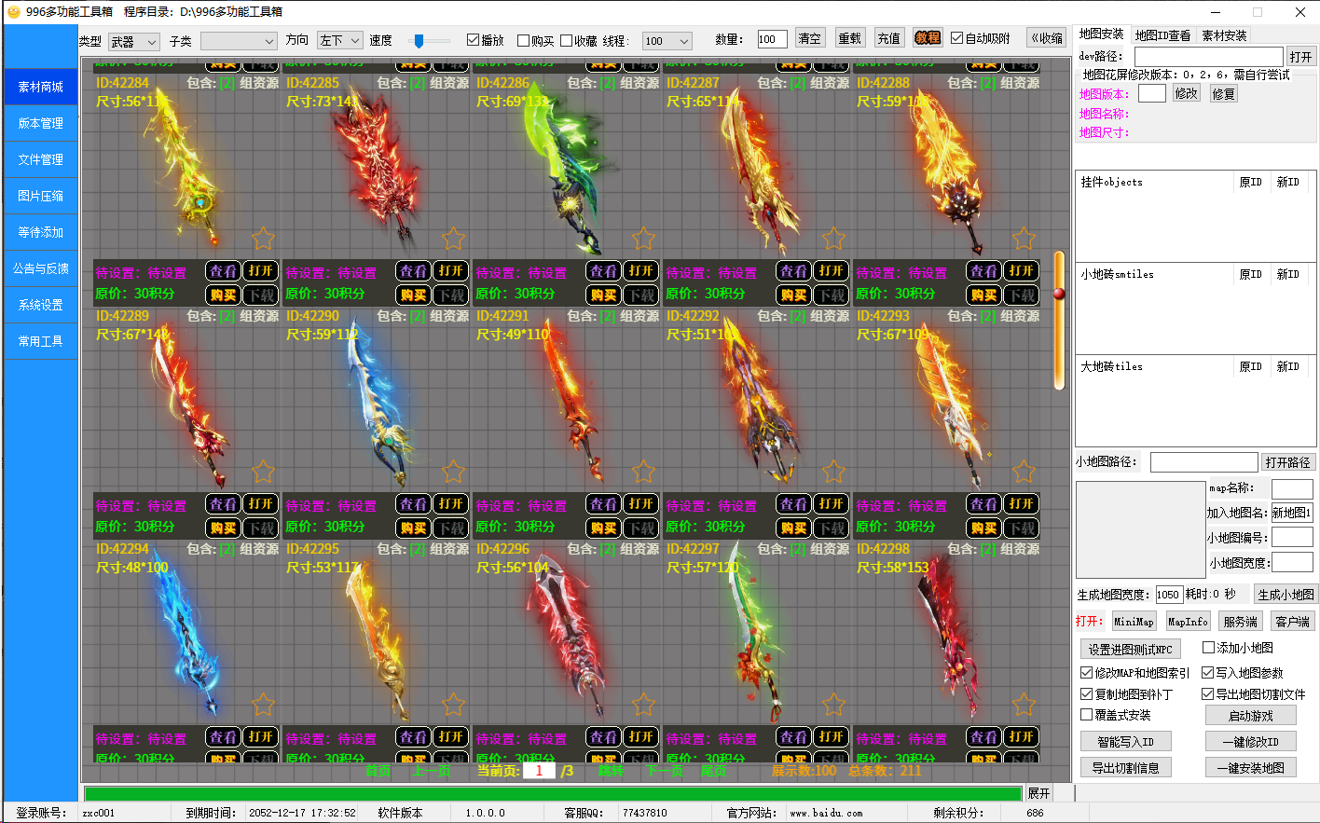Open weapon ID:42292 via 打开
This screenshot has height=823, width=1320.
tap(831, 504)
